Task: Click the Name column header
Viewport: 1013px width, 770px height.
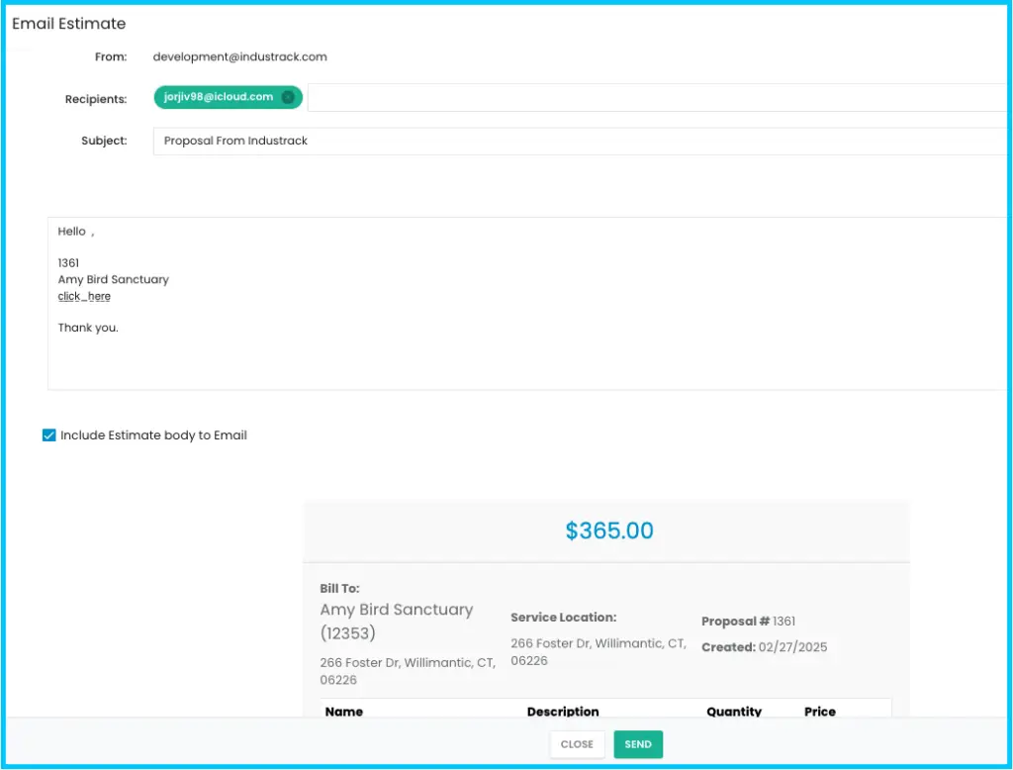Action: [x=343, y=712]
